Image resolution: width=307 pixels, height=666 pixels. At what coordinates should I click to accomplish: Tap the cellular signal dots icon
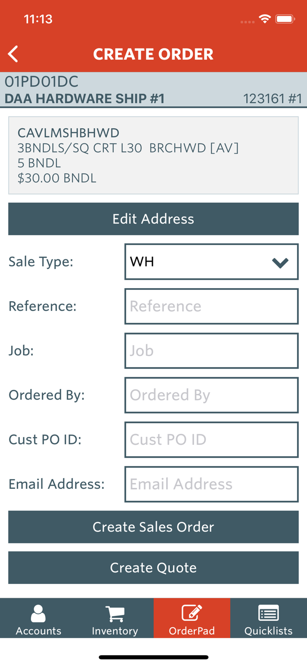[247, 21]
